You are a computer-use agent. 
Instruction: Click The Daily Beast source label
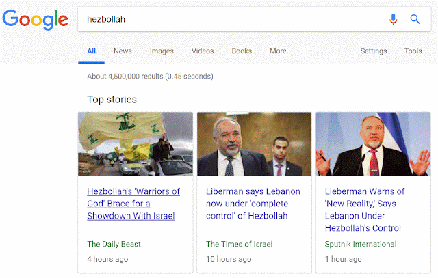point(114,244)
